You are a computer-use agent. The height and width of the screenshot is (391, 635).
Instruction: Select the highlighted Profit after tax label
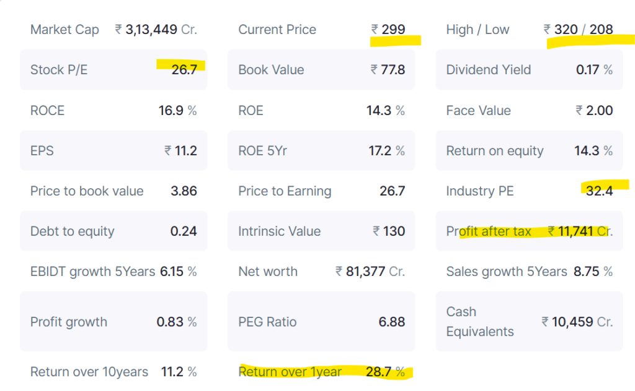489,231
